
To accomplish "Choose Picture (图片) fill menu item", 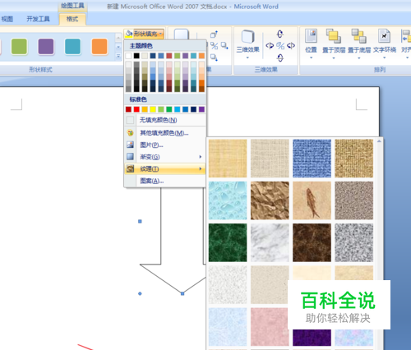I will pyautogui.click(x=165, y=145).
